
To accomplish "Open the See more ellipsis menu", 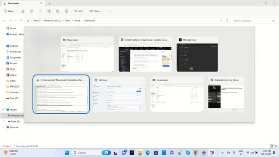I will point(109,11).
